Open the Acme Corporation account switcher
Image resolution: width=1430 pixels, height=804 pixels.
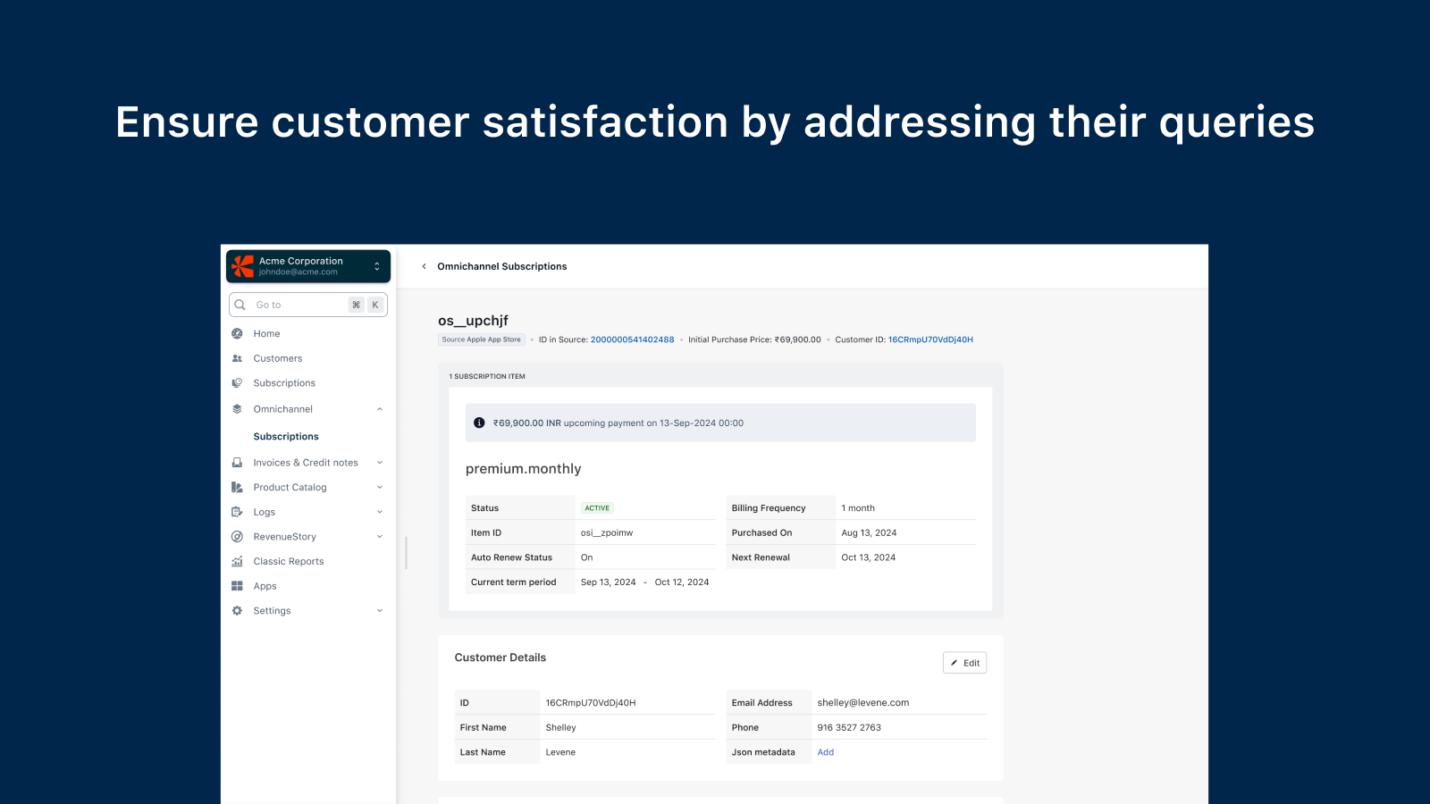click(x=308, y=266)
